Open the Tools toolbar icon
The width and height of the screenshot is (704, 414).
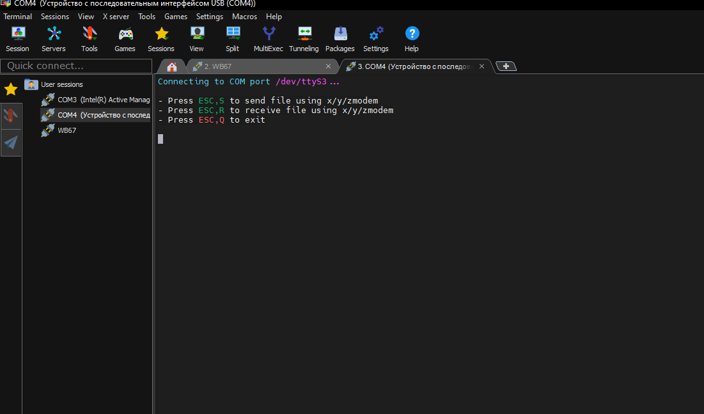pos(90,39)
